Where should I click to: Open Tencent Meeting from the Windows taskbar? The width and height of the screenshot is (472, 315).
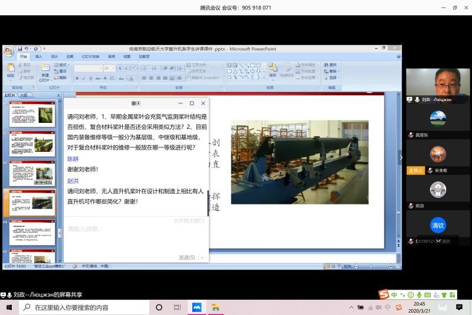point(197,307)
